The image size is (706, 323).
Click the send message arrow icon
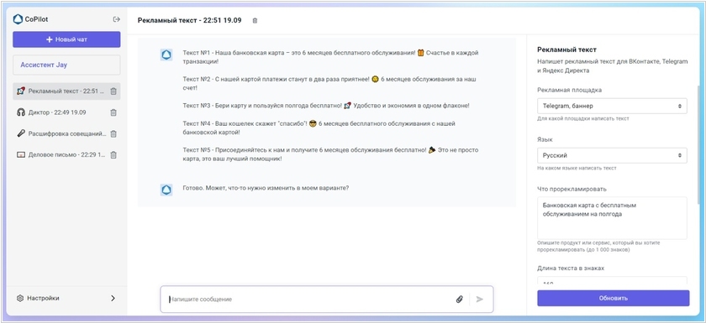pos(480,300)
